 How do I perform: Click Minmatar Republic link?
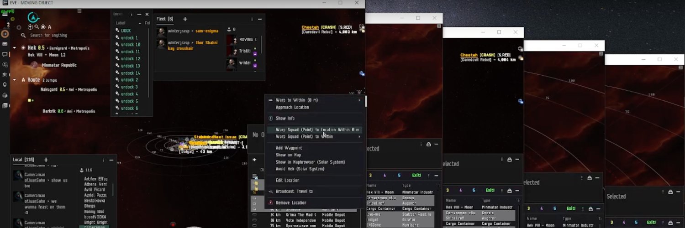point(59,65)
